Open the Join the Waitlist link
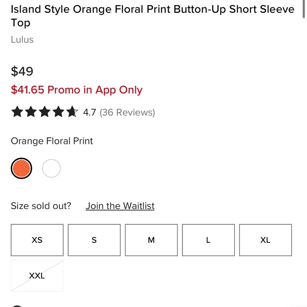Viewport: 307px width, 307px height. click(x=120, y=206)
